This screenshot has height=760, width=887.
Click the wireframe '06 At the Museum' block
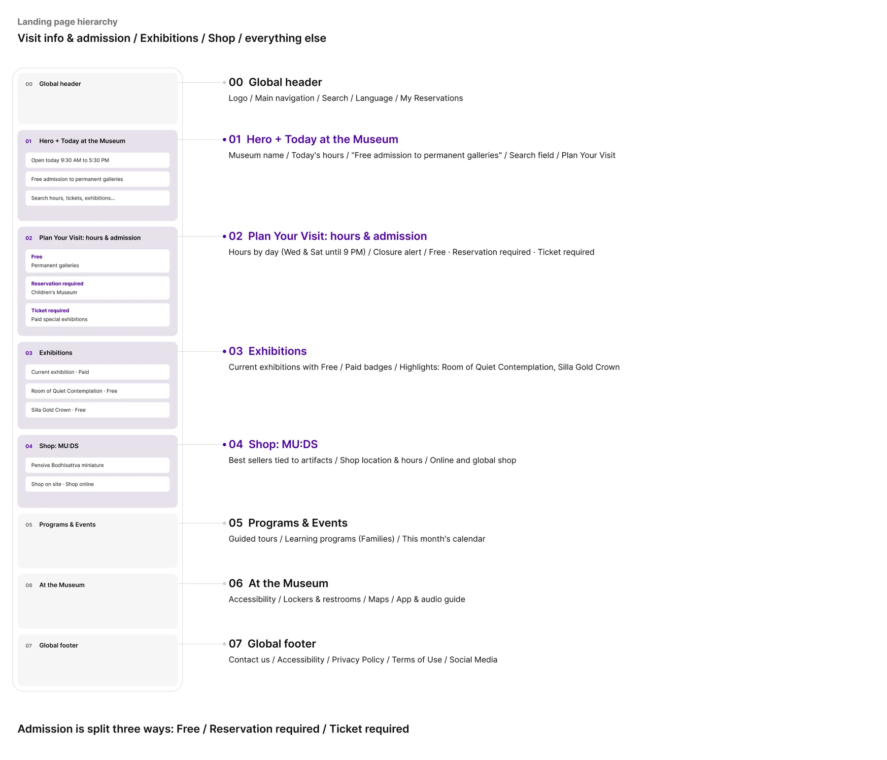[97, 601]
